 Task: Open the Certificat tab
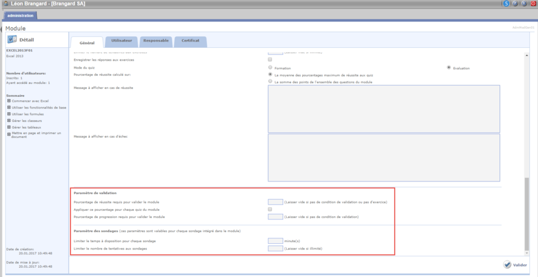click(191, 41)
